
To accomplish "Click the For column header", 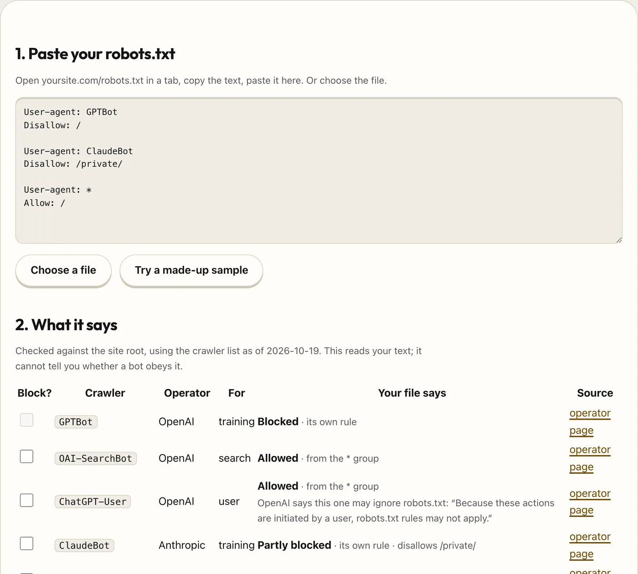I will 237,393.
